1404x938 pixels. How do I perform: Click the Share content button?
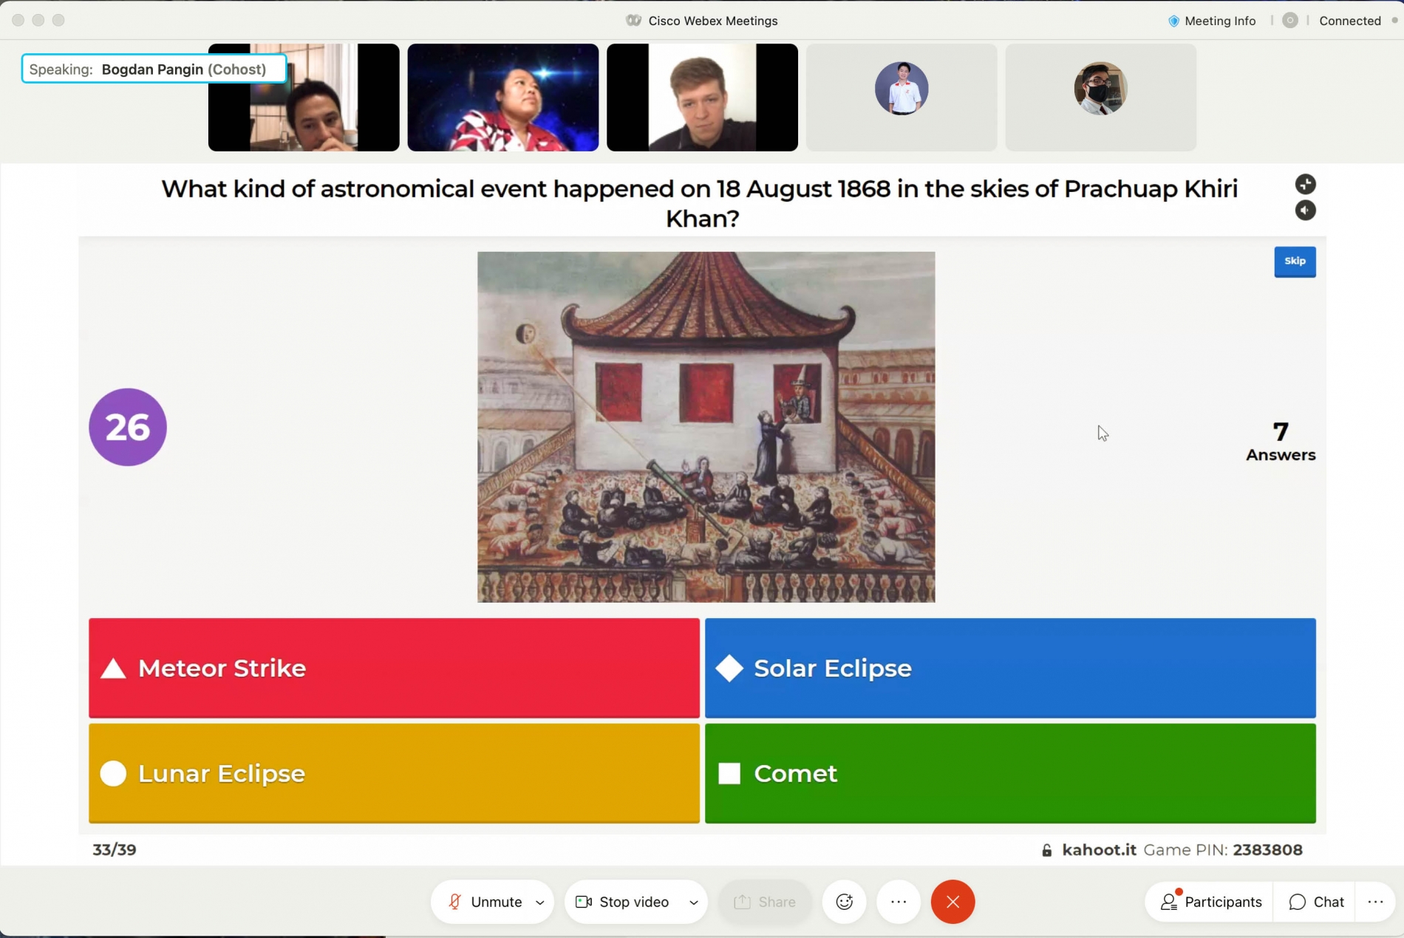[x=765, y=902]
